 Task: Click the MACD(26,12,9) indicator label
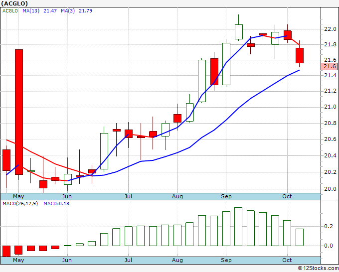pos(20,204)
